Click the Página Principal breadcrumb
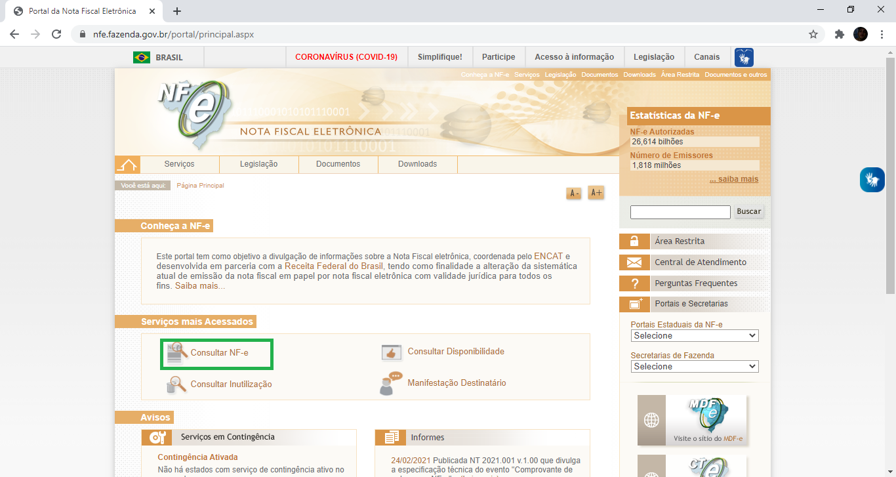Screen dimensions: 896x477 click(201, 186)
